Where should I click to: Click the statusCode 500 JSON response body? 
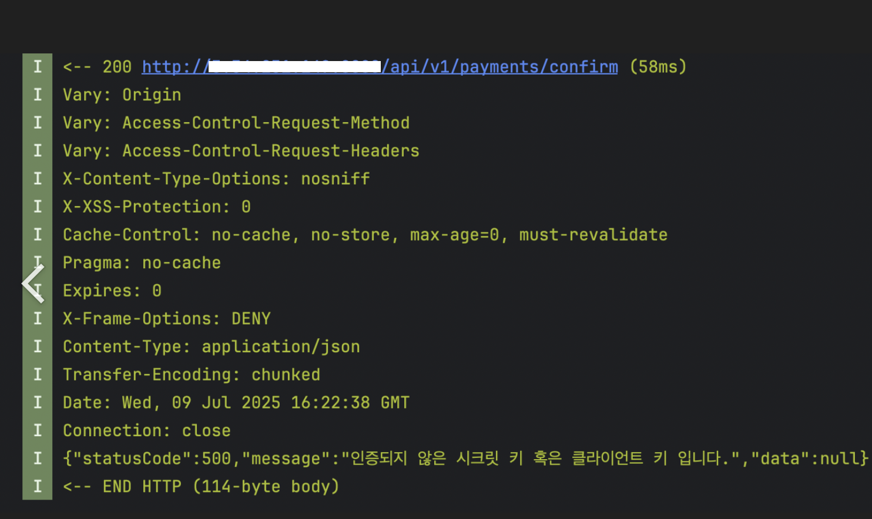(x=465, y=459)
